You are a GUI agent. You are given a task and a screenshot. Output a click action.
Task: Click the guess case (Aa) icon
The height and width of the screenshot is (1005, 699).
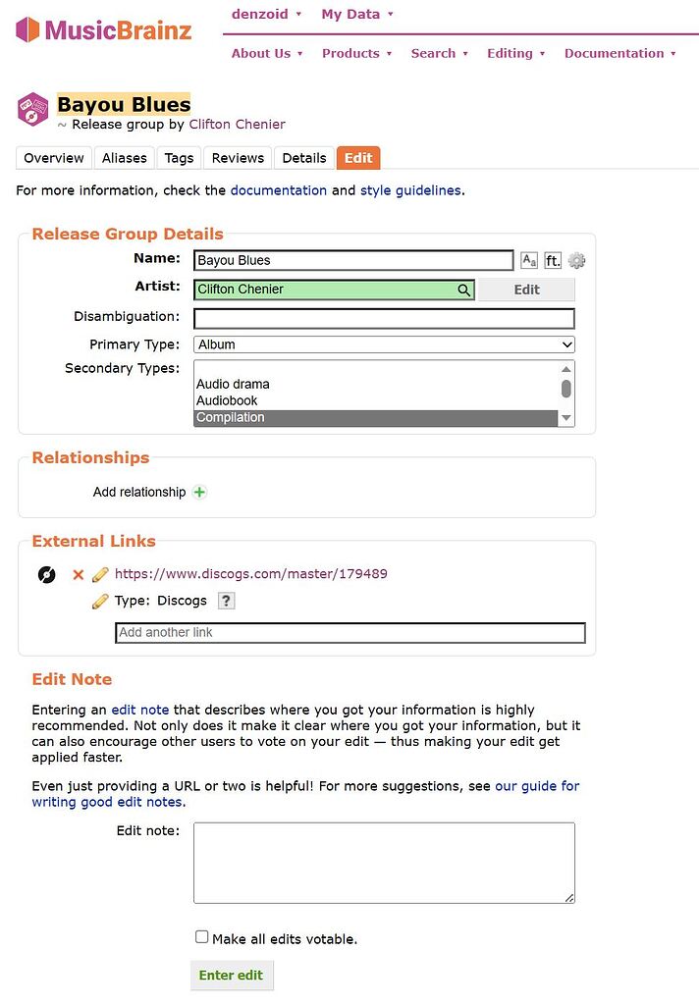(528, 260)
